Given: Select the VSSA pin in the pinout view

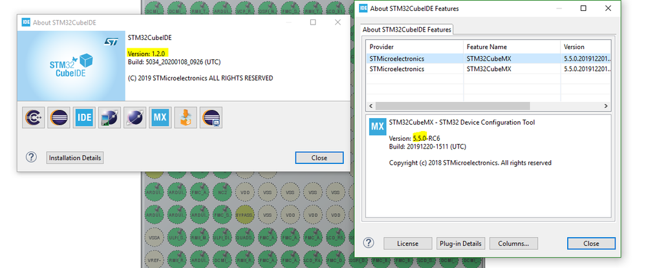Looking at the screenshot, I should coord(154,238).
